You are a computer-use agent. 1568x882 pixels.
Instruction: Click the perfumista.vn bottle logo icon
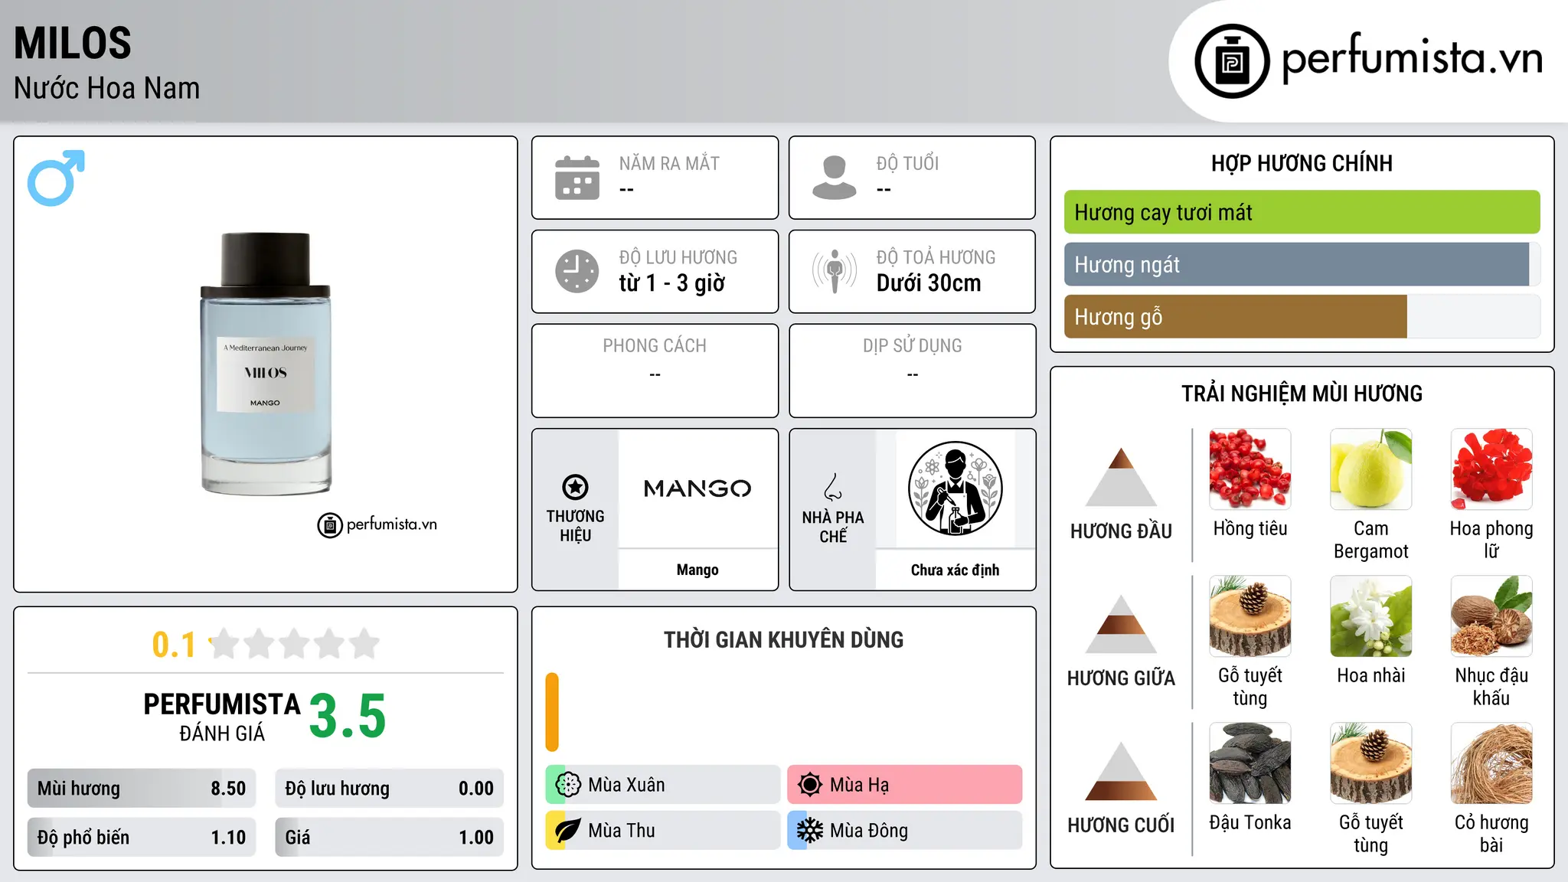click(1232, 61)
